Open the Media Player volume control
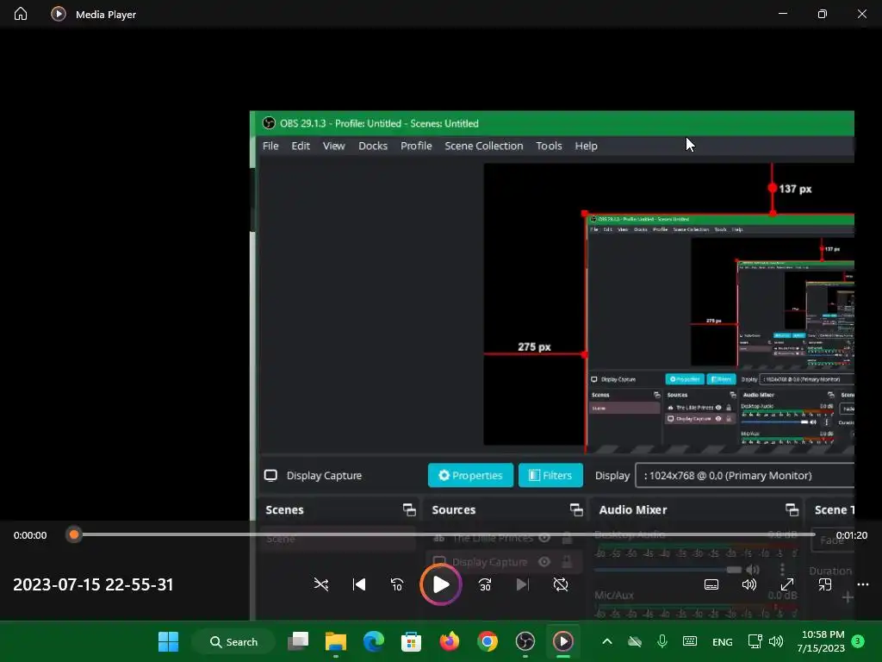This screenshot has width=882, height=662. 749,584
